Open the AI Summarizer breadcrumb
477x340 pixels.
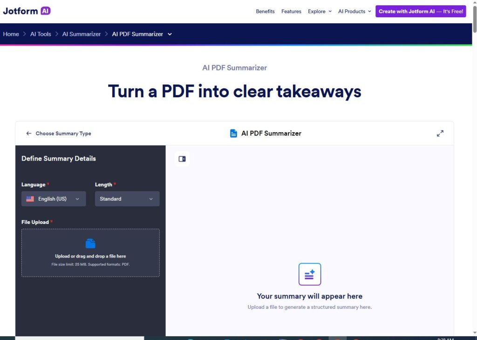coord(81,34)
